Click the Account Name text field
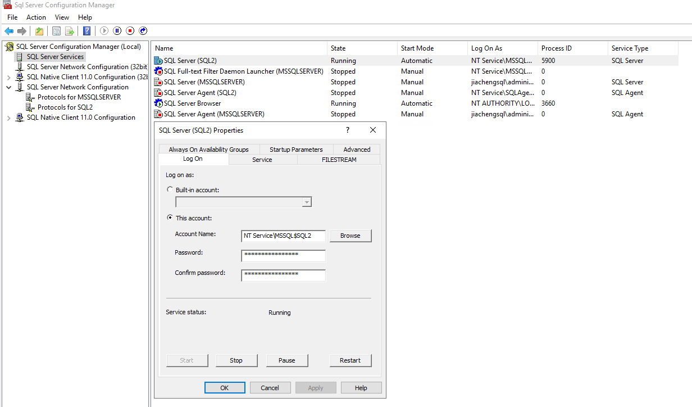692x407 pixels. [283, 236]
